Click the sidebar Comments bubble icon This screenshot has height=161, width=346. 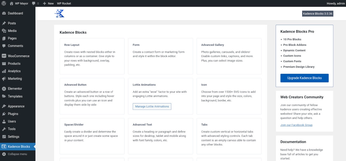4,46
